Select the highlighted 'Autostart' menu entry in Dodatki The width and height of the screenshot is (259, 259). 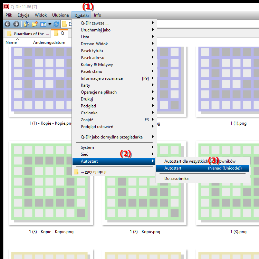click(x=114, y=161)
